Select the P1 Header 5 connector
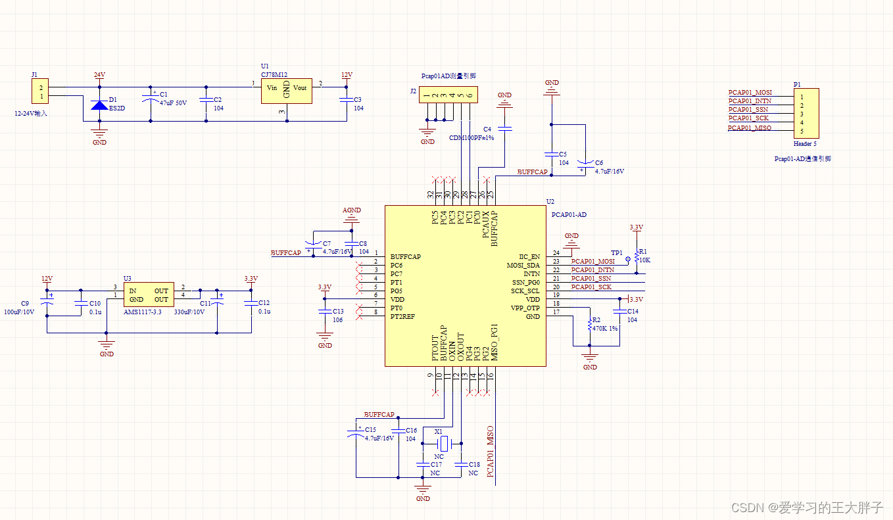The height and width of the screenshot is (520, 893). [806, 114]
